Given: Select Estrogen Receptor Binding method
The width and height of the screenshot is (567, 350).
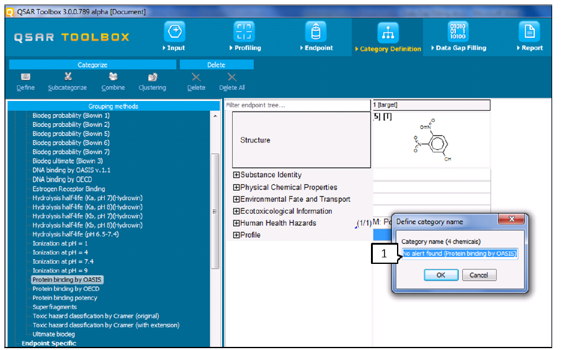Looking at the screenshot, I should [x=69, y=189].
